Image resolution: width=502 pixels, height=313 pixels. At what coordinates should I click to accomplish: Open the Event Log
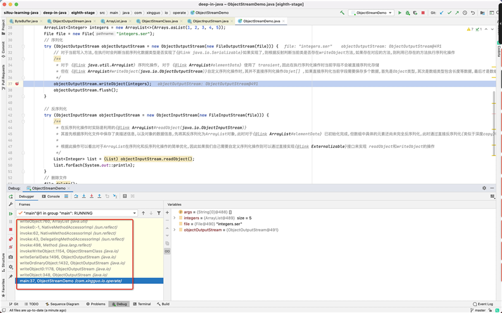click(x=483, y=304)
